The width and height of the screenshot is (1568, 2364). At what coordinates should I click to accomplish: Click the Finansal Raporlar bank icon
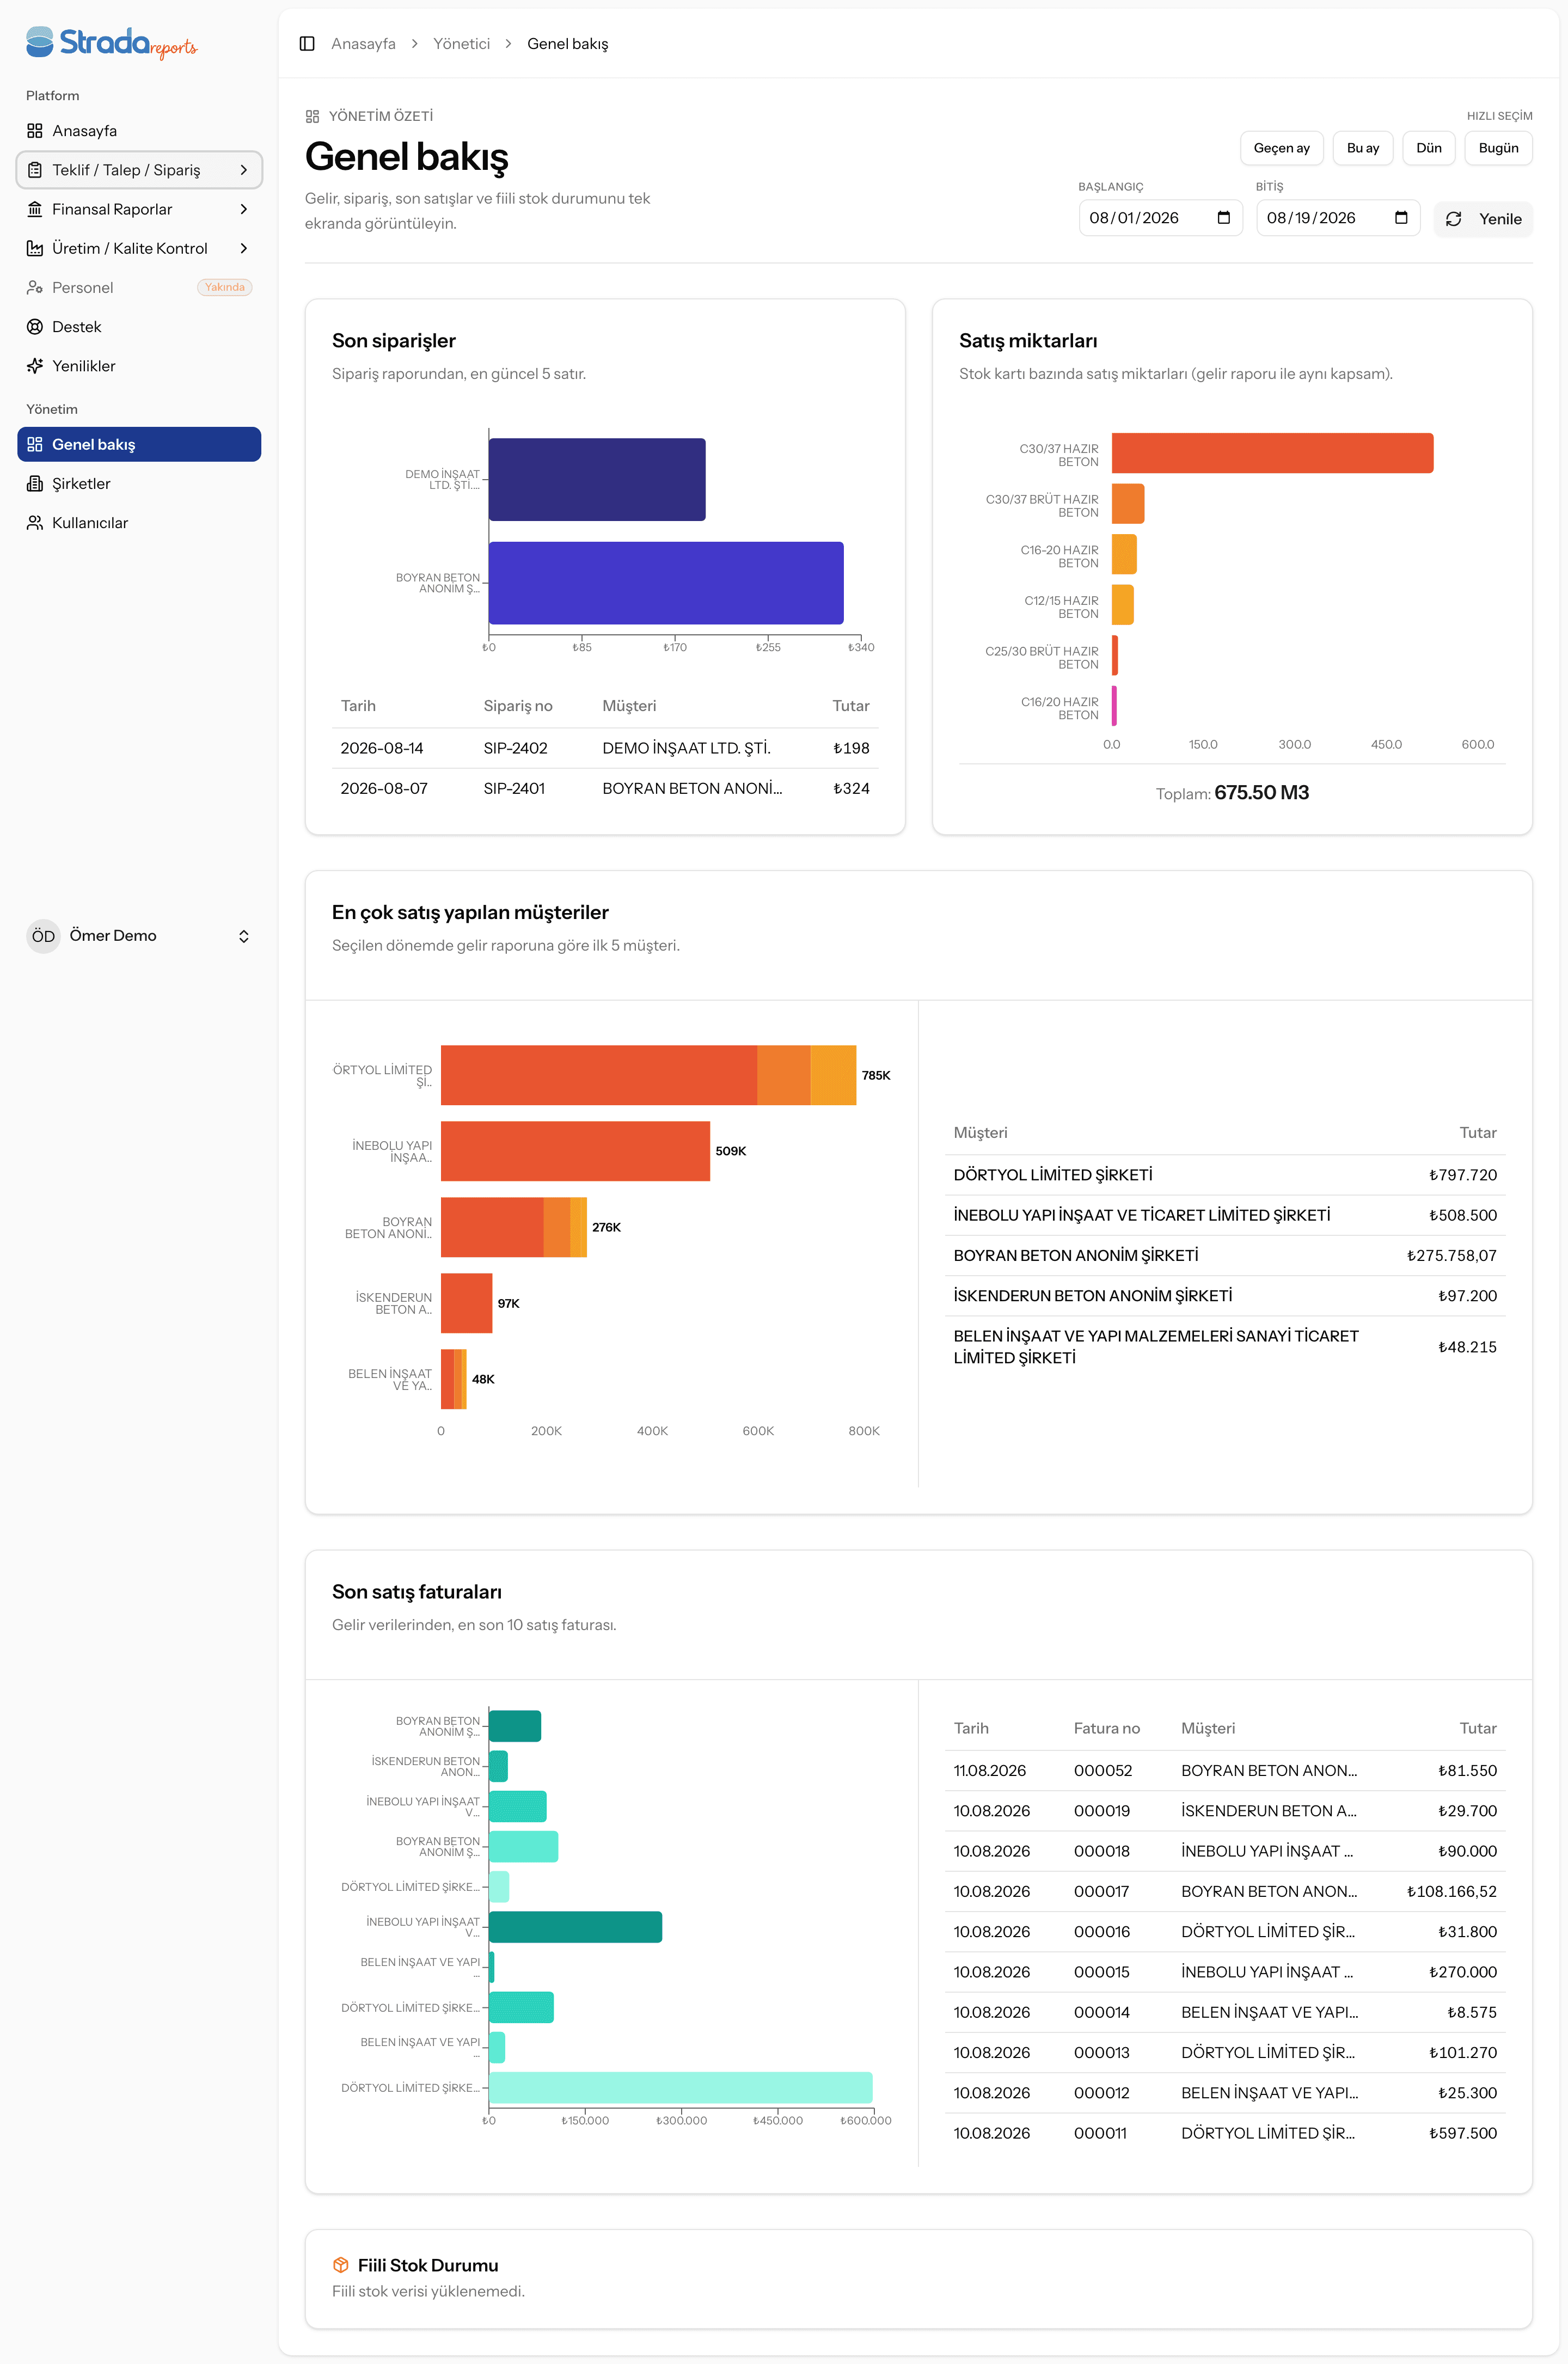pos(35,209)
